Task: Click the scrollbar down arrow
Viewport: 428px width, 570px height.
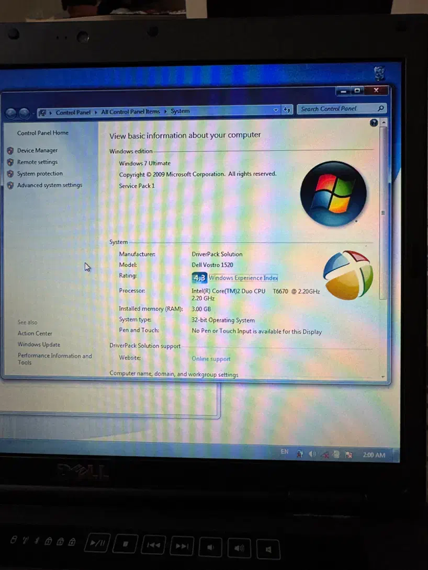Action: (x=383, y=377)
